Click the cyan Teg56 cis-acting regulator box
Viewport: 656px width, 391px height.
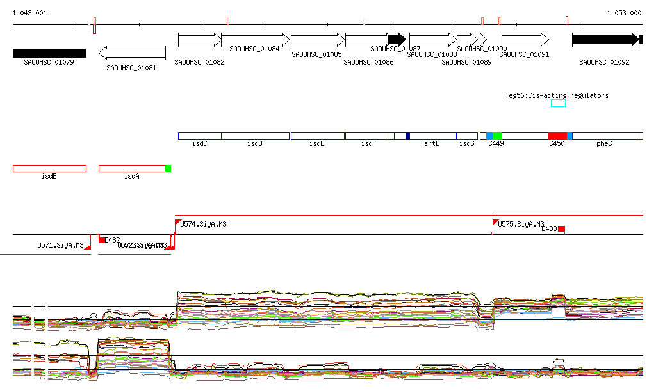coord(558,103)
